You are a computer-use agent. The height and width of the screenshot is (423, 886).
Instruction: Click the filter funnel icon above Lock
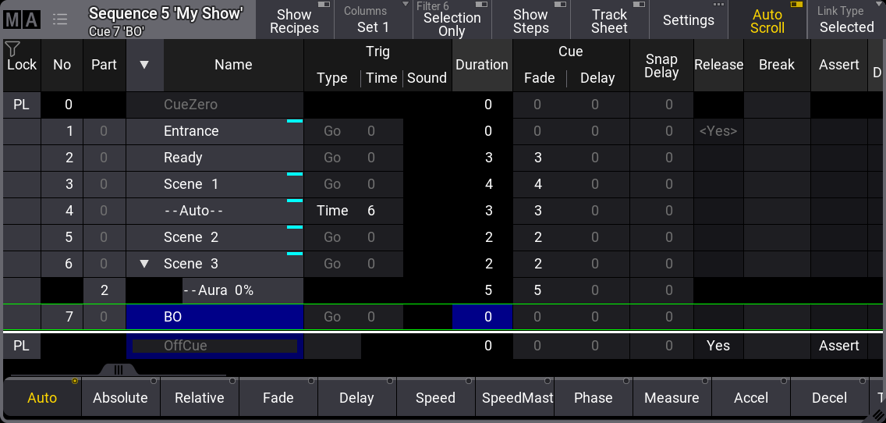pos(12,49)
